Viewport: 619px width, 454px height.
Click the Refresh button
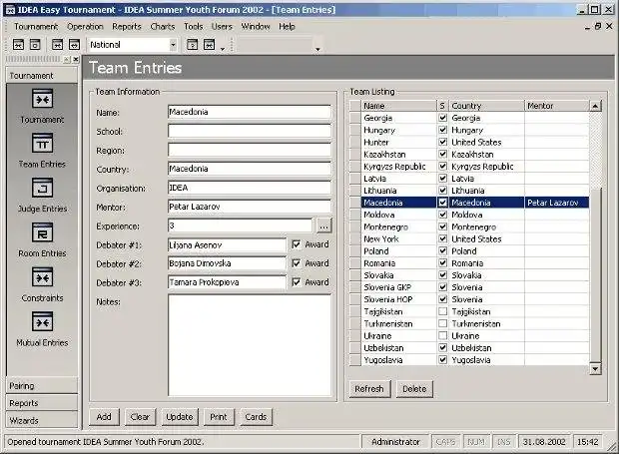[x=369, y=389]
